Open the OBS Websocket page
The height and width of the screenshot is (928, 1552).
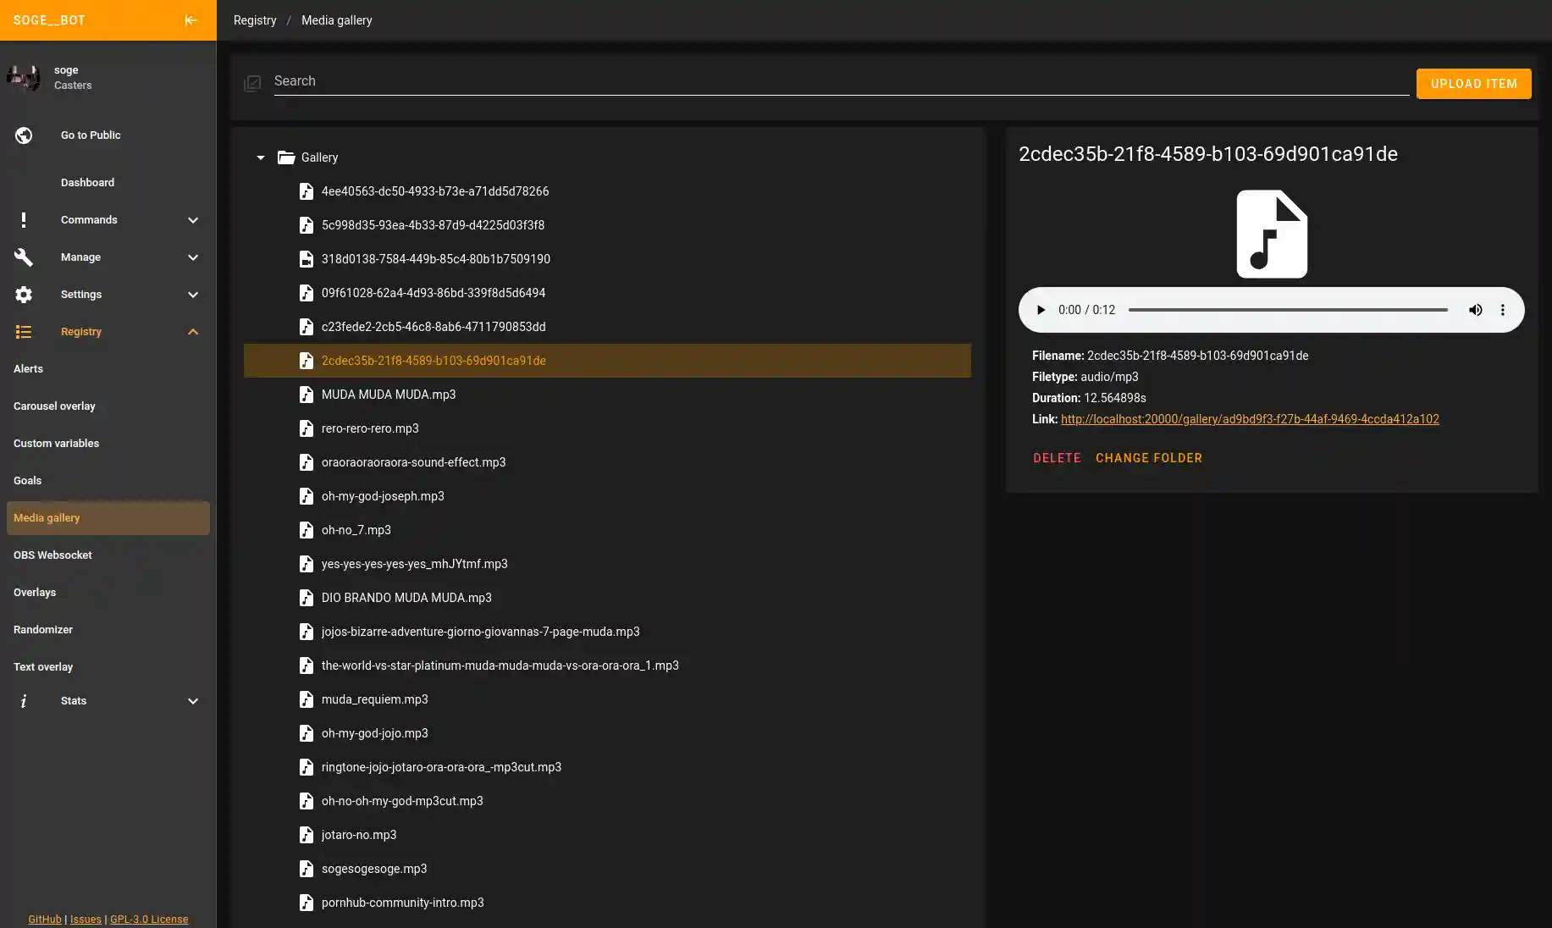pyautogui.click(x=52, y=555)
